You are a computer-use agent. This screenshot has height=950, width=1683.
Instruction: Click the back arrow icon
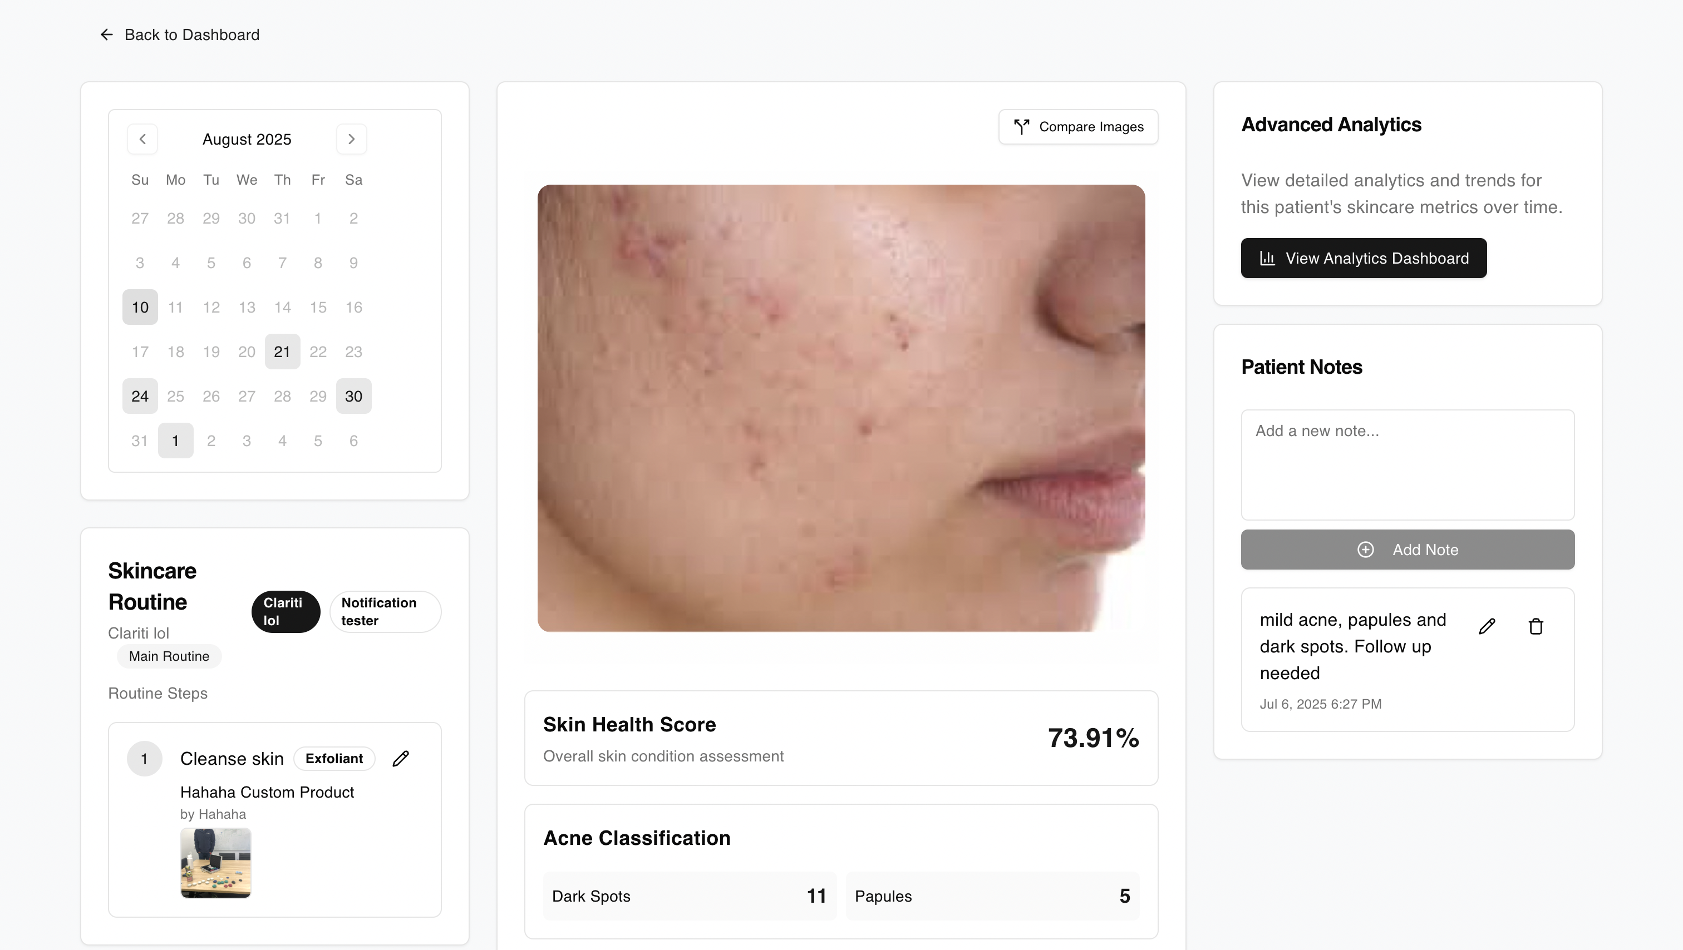[106, 34]
